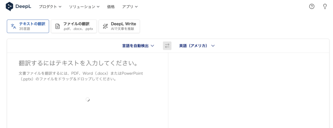Image resolution: width=333 pixels, height=128 pixels.
Task: Click the document file icon
Action: pyautogui.click(x=57, y=26)
